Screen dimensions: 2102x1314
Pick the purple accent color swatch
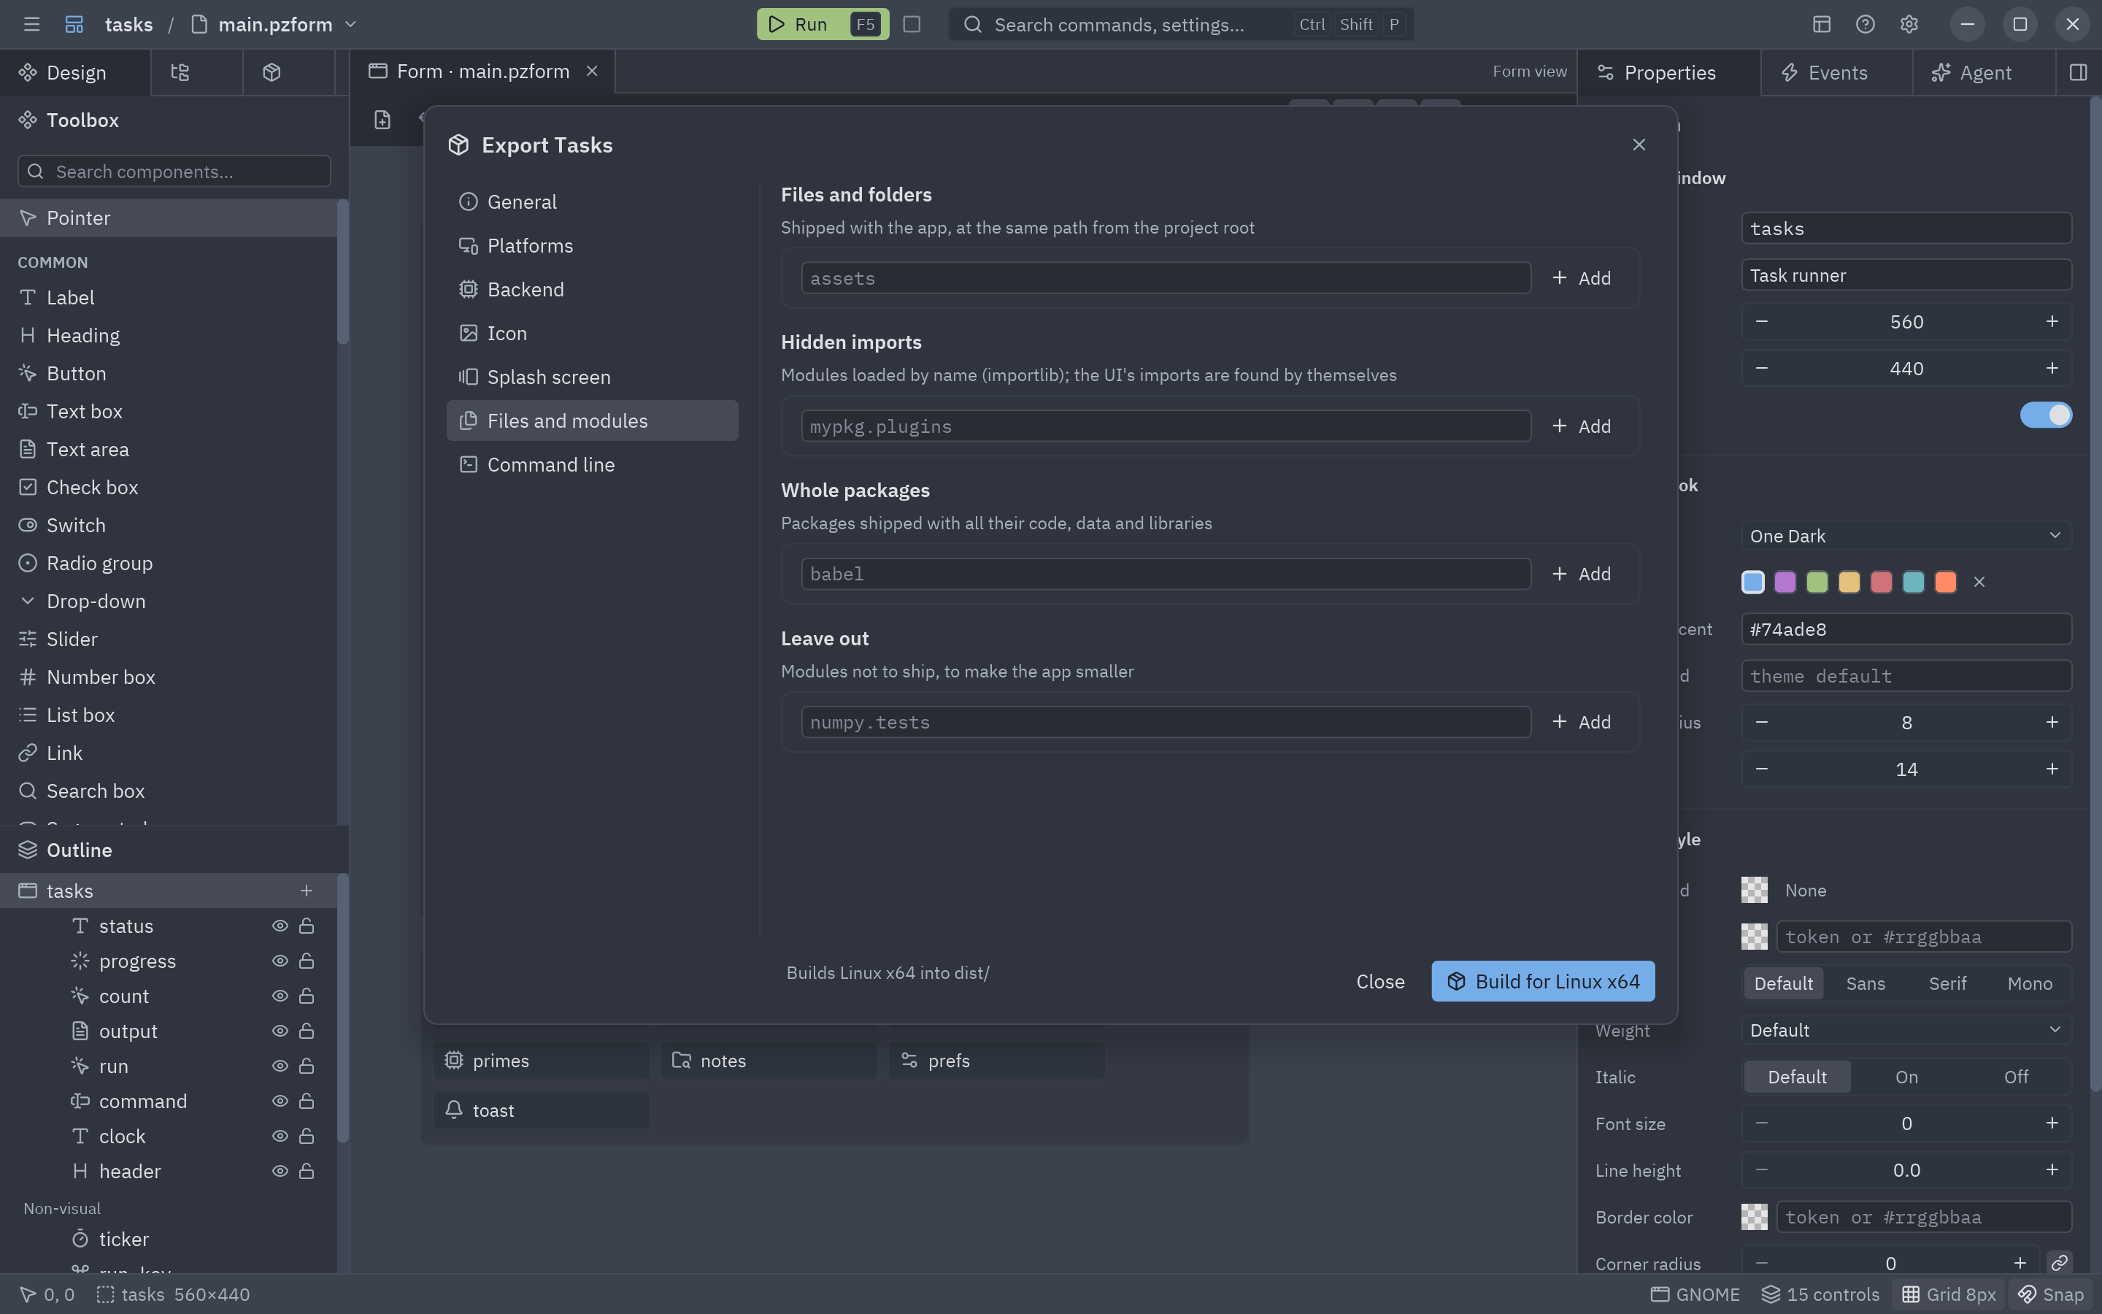tap(1785, 583)
